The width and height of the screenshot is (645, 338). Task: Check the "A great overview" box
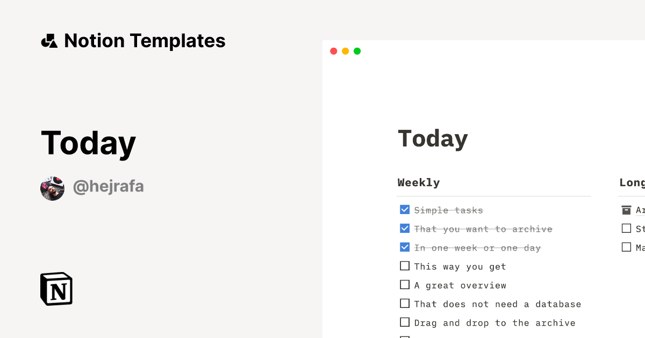[405, 284]
